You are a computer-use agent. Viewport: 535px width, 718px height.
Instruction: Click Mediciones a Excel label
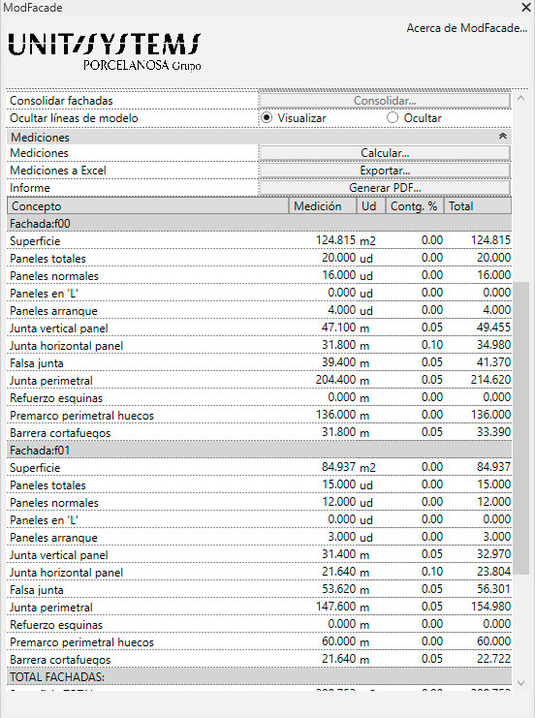58,171
